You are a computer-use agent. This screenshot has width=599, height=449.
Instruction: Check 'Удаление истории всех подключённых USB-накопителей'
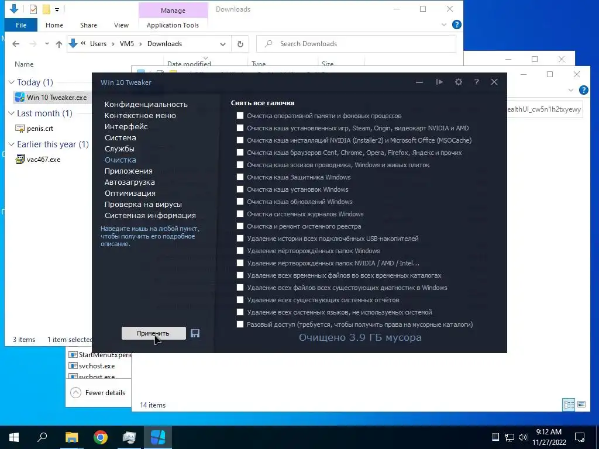point(240,239)
